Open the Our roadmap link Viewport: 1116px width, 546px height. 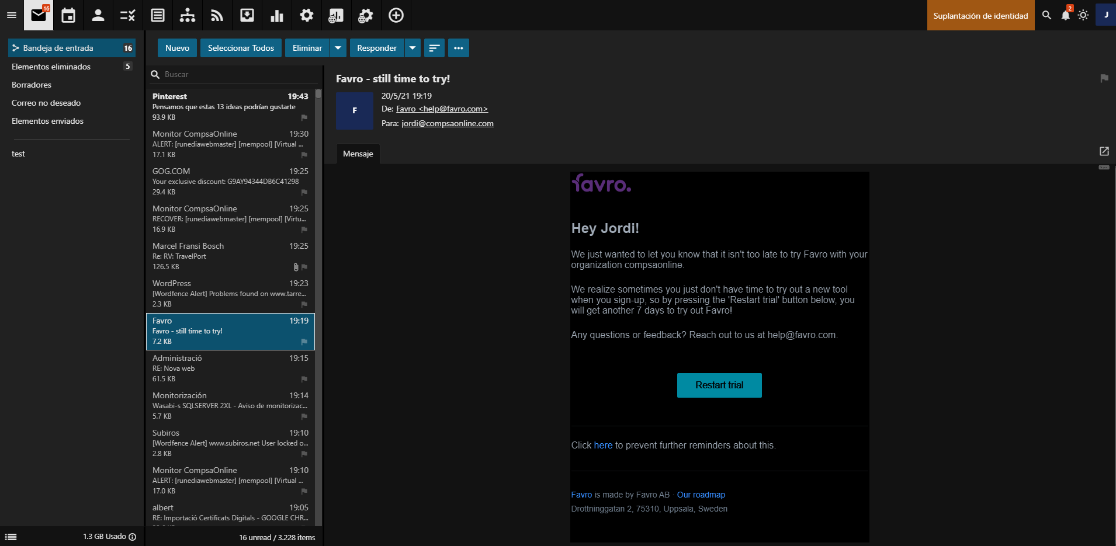(701, 495)
